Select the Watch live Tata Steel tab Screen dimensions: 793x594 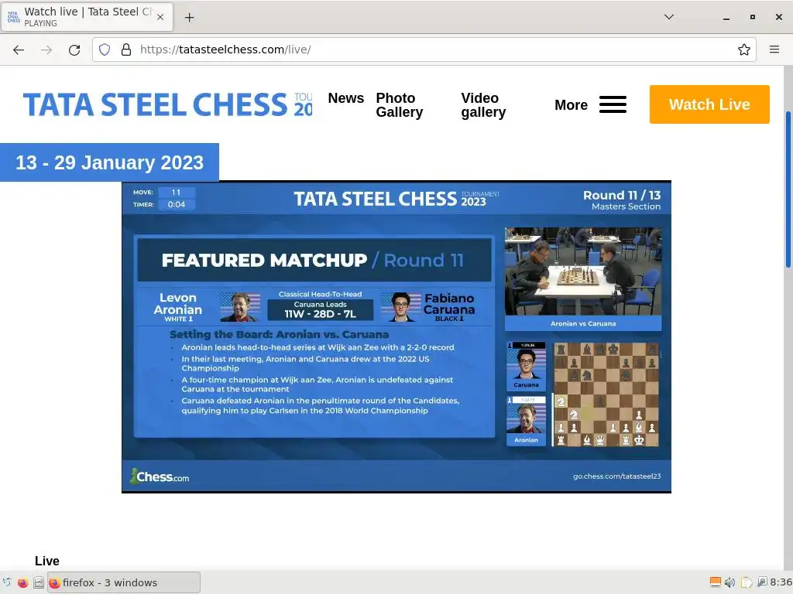(87, 17)
